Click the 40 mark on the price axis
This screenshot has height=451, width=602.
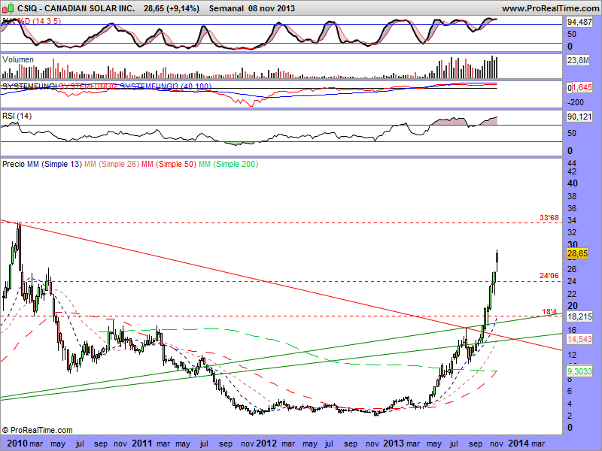[x=573, y=183]
